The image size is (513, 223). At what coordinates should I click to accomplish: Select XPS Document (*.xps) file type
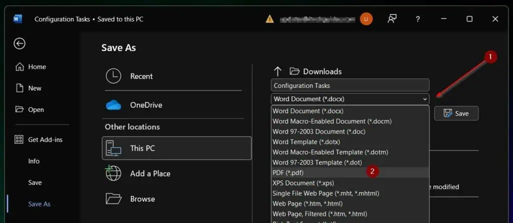(x=350, y=183)
